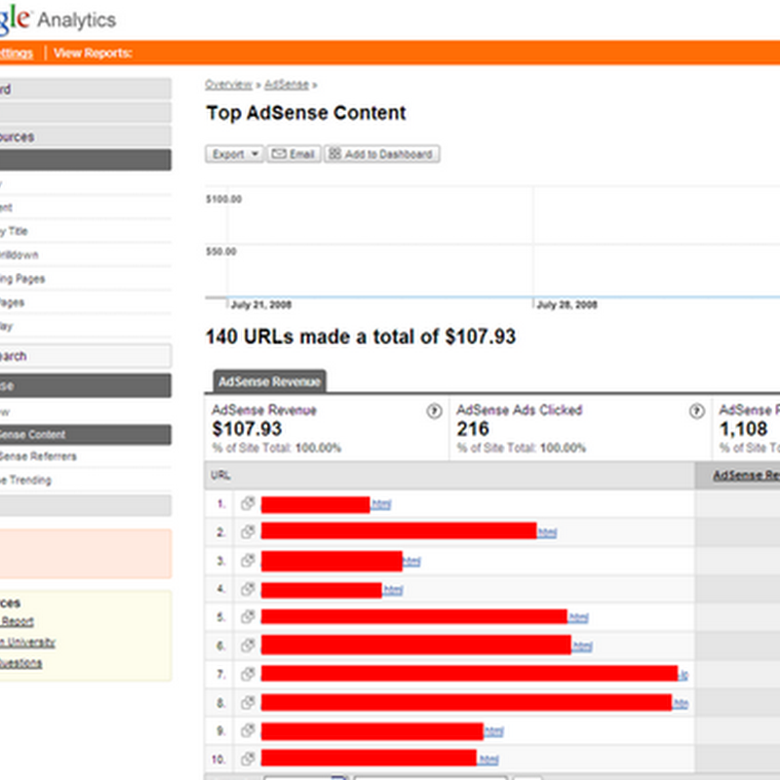Go to Overview breadcrumb link
780x780 pixels.
pyautogui.click(x=229, y=85)
